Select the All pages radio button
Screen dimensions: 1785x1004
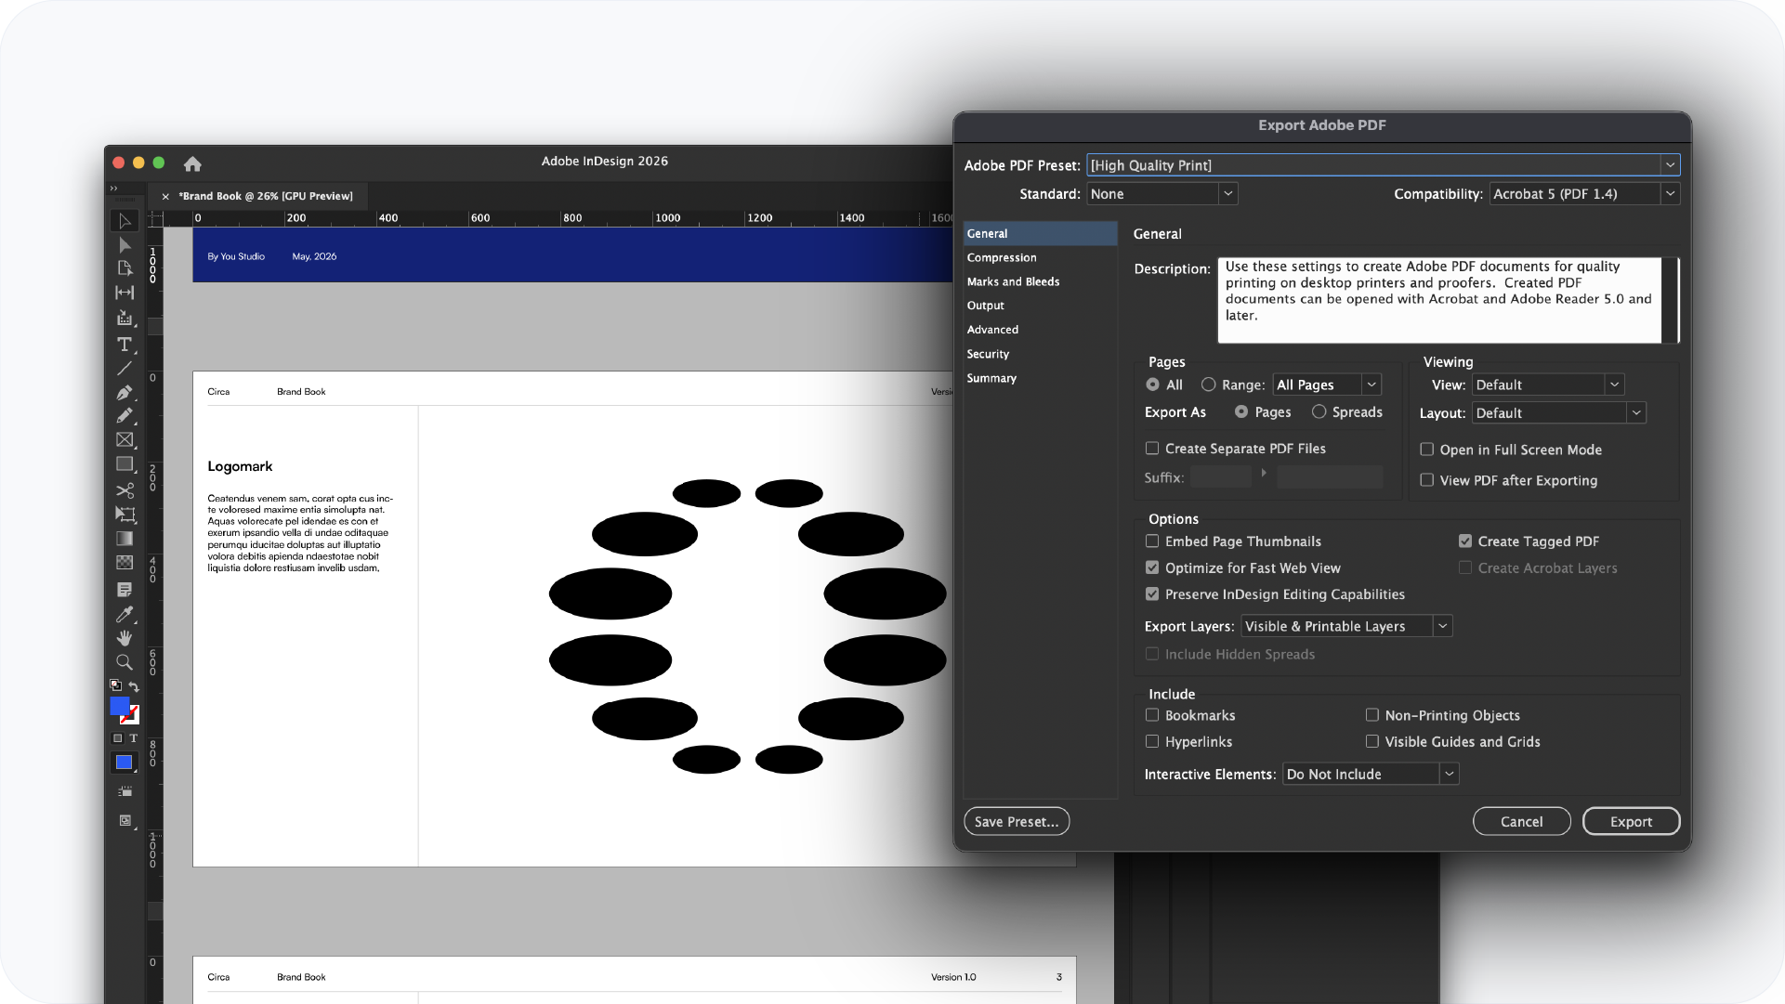click(1152, 385)
